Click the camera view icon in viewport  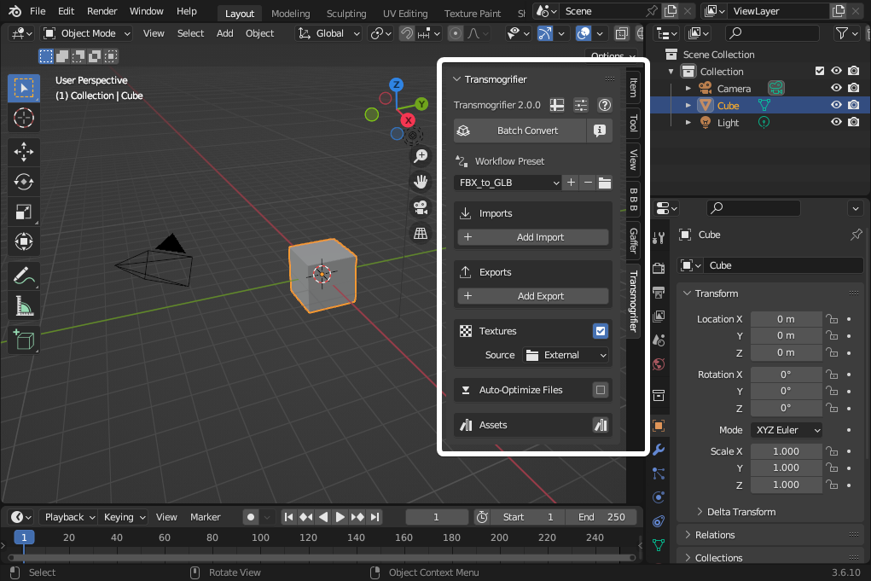(421, 207)
